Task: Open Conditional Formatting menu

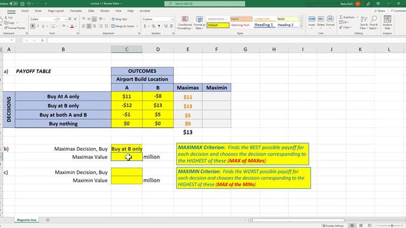Action: pyautogui.click(x=185, y=23)
